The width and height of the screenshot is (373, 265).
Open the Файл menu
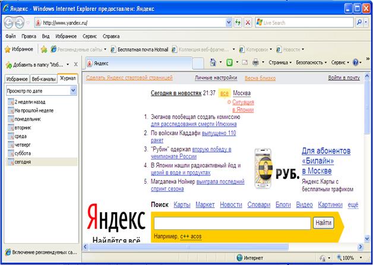coord(11,36)
